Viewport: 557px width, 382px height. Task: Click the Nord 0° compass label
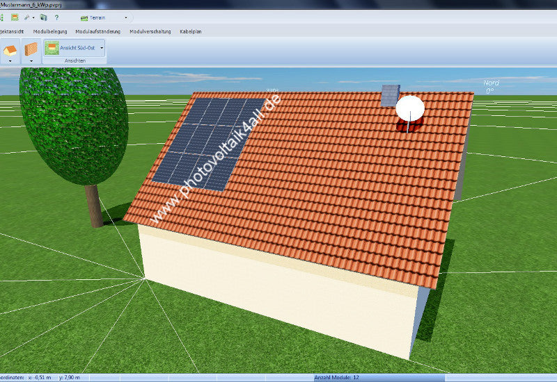tap(491, 86)
